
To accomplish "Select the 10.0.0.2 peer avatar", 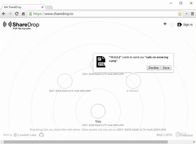I will pyautogui.click(x=133, y=81).
